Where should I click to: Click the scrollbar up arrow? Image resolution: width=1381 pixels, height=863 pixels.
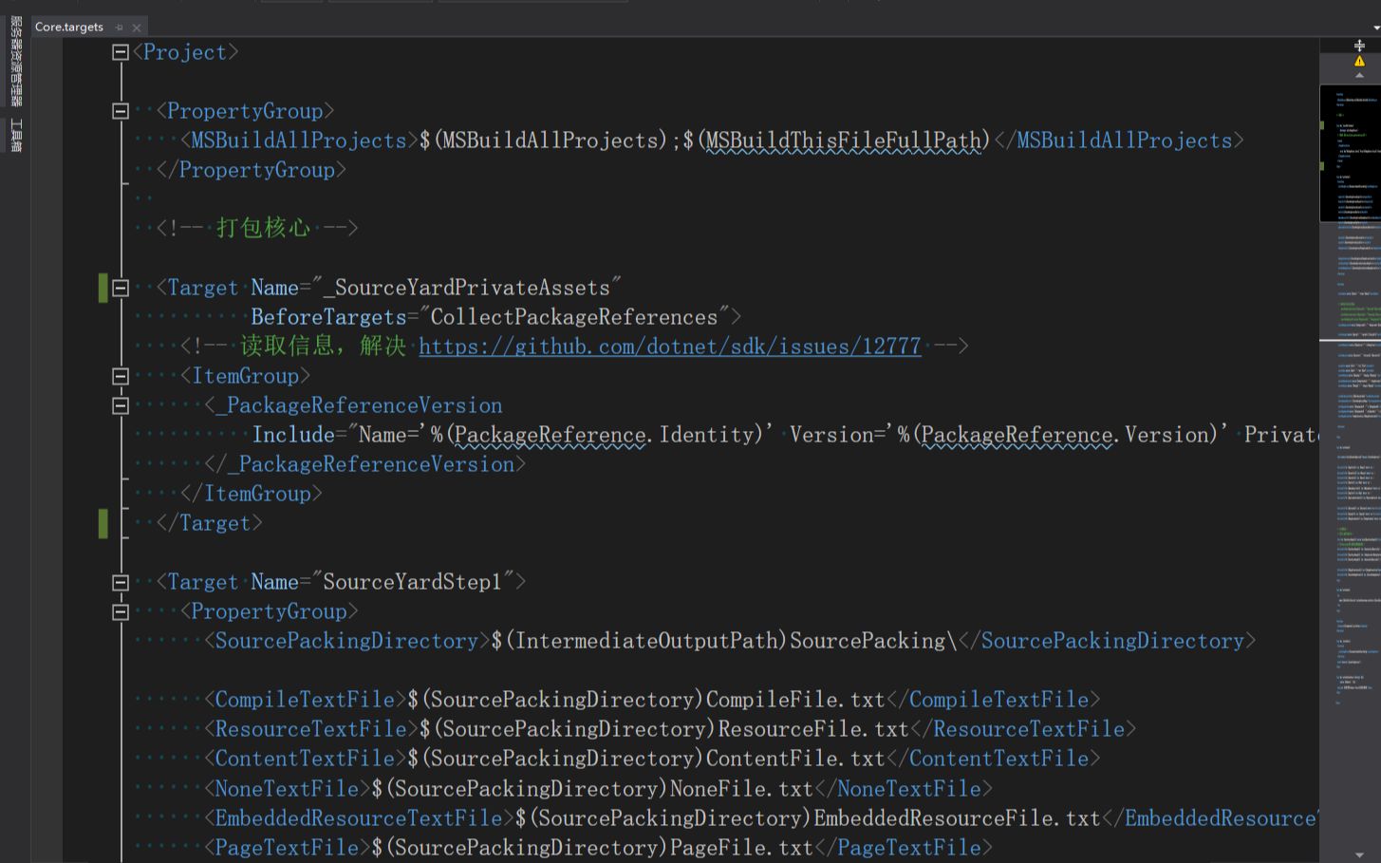point(1359,75)
